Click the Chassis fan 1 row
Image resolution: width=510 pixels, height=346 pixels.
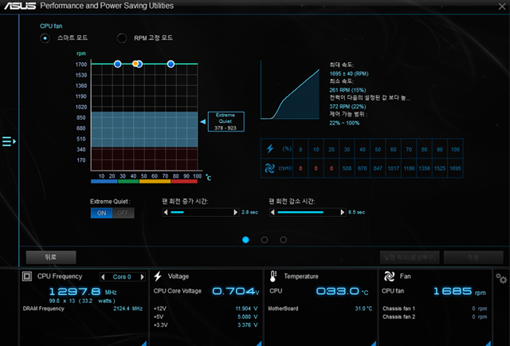point(435,309)
